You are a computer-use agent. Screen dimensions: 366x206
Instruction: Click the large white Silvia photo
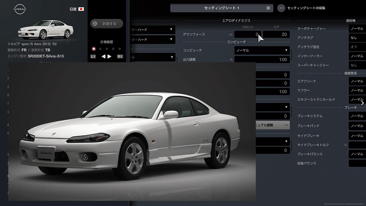132,132
